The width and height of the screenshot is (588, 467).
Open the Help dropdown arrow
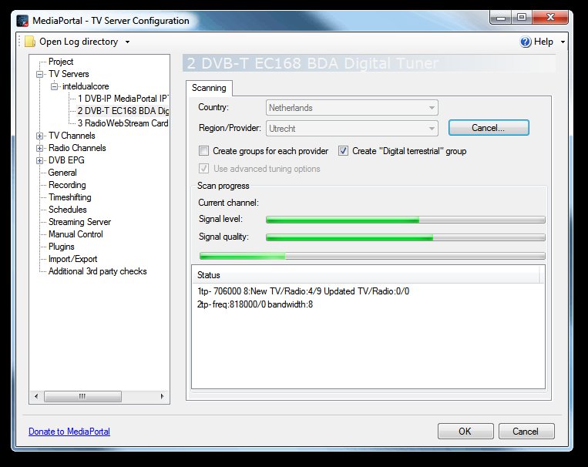pyautogui.click(x=563, y=42)
